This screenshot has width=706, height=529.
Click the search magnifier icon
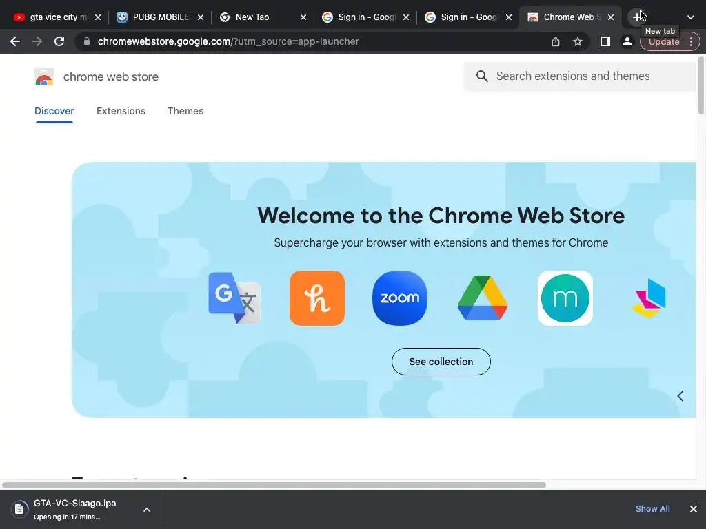point(482,76)
